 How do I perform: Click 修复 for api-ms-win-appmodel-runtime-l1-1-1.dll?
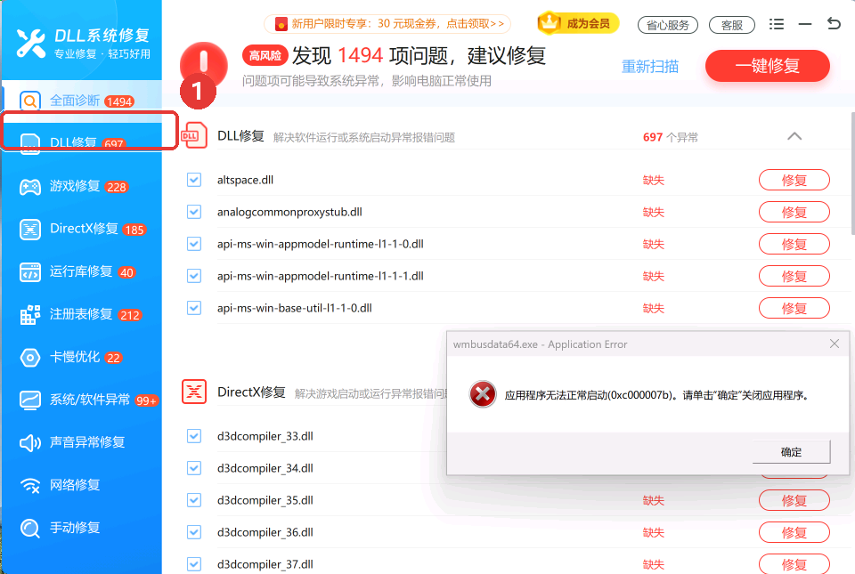point(794,276)
